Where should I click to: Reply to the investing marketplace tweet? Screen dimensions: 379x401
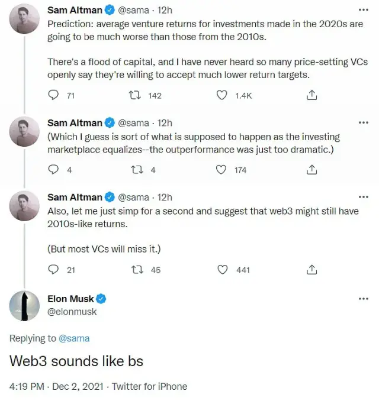[x=53, y=170]
